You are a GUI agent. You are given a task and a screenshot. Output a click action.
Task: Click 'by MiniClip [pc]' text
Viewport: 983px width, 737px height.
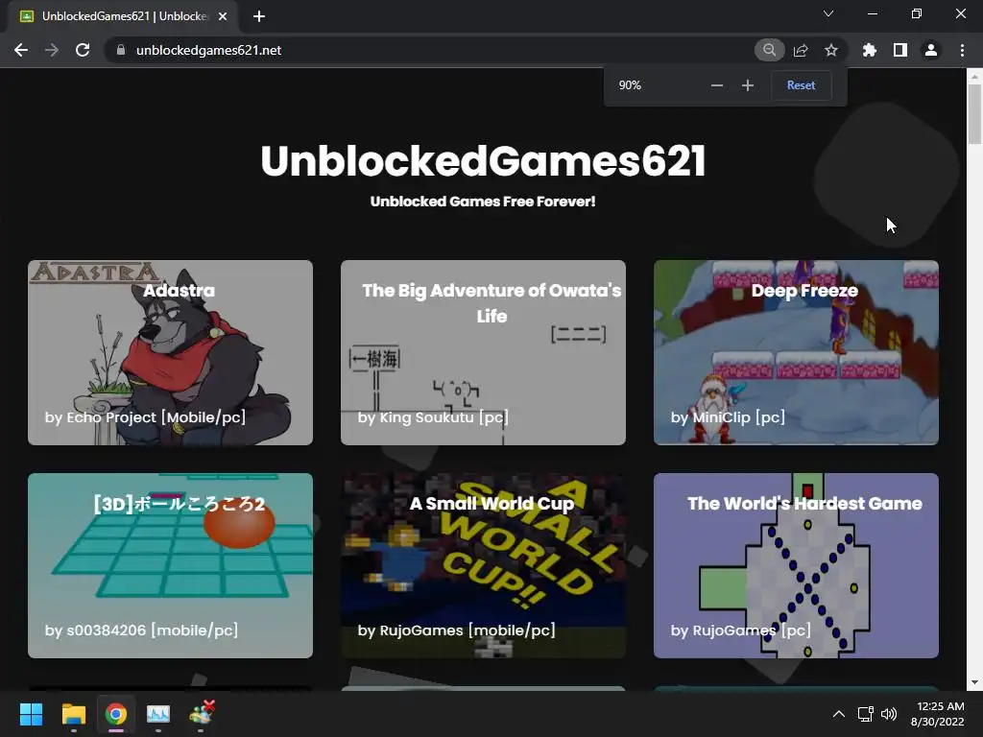[x=728, y=417]
